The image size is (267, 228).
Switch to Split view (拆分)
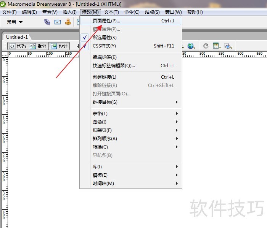pos(38,46)
